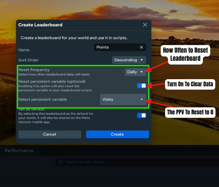
Task: Select the Turn On To Clear Data callout
Action: [191, 84]
